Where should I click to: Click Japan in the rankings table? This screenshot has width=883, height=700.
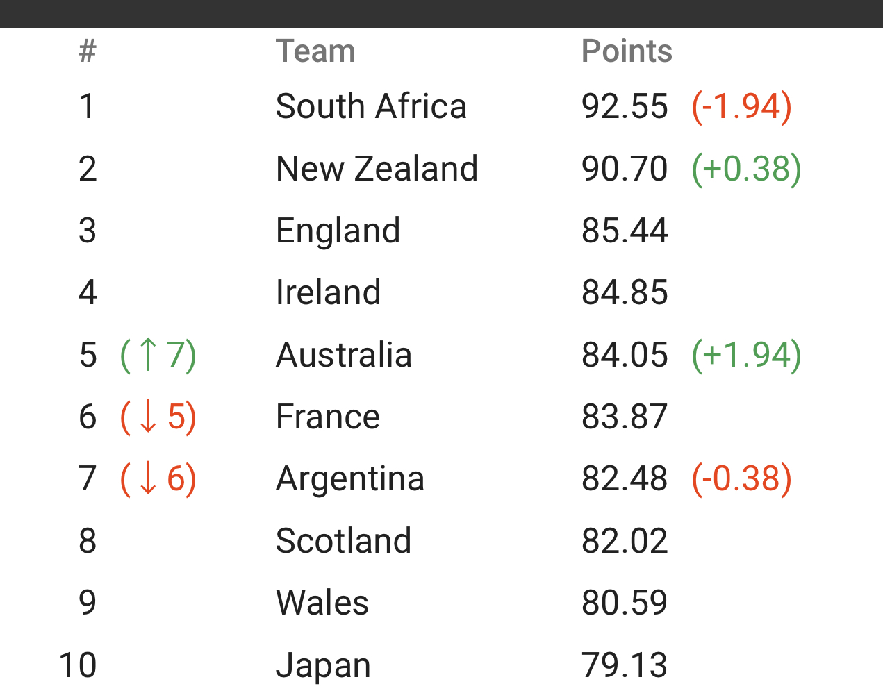click(x=323, y=665)
